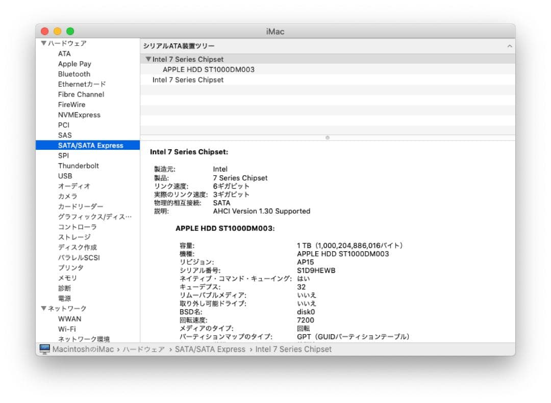Image resolution: width=551 pixels, height=403 pixels.
Task: Open Ethernetカード in the sidebar
Action: [x=82, y=84]
